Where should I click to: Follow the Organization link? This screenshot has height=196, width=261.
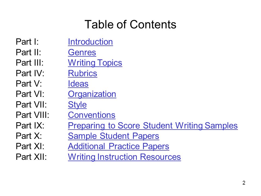[92, 94]
